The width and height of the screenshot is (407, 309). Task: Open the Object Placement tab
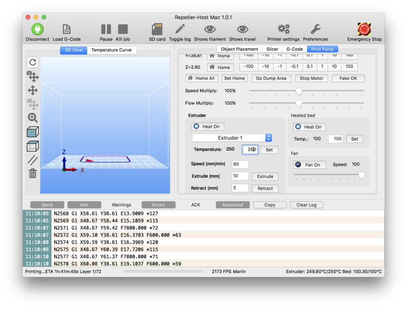[240, 49]
